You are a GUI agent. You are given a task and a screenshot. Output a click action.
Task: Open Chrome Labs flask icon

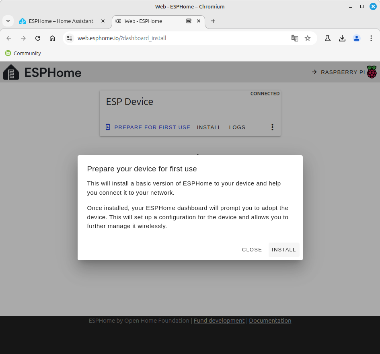pyautogui.click(x=328, y=38)
